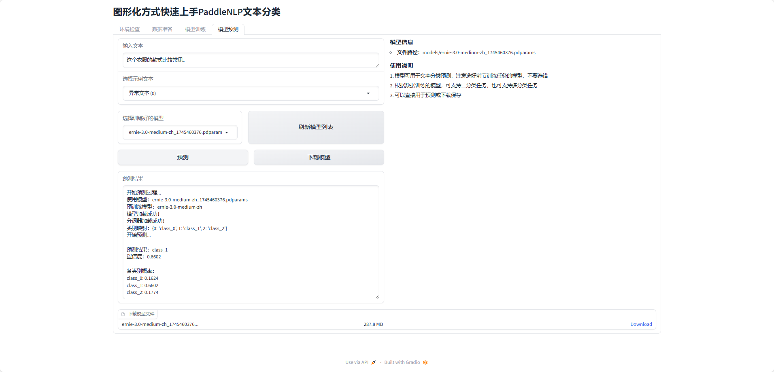Open the Use via API link

357,362
